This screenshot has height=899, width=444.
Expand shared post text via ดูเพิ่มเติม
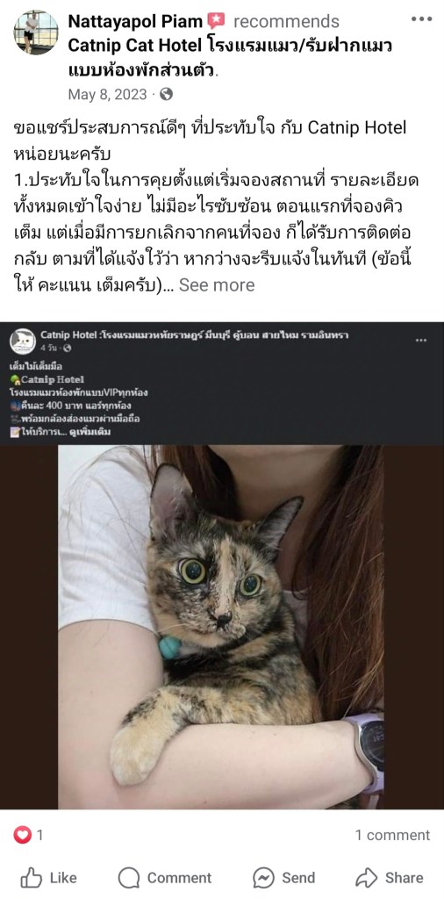[x=92, y=432]
